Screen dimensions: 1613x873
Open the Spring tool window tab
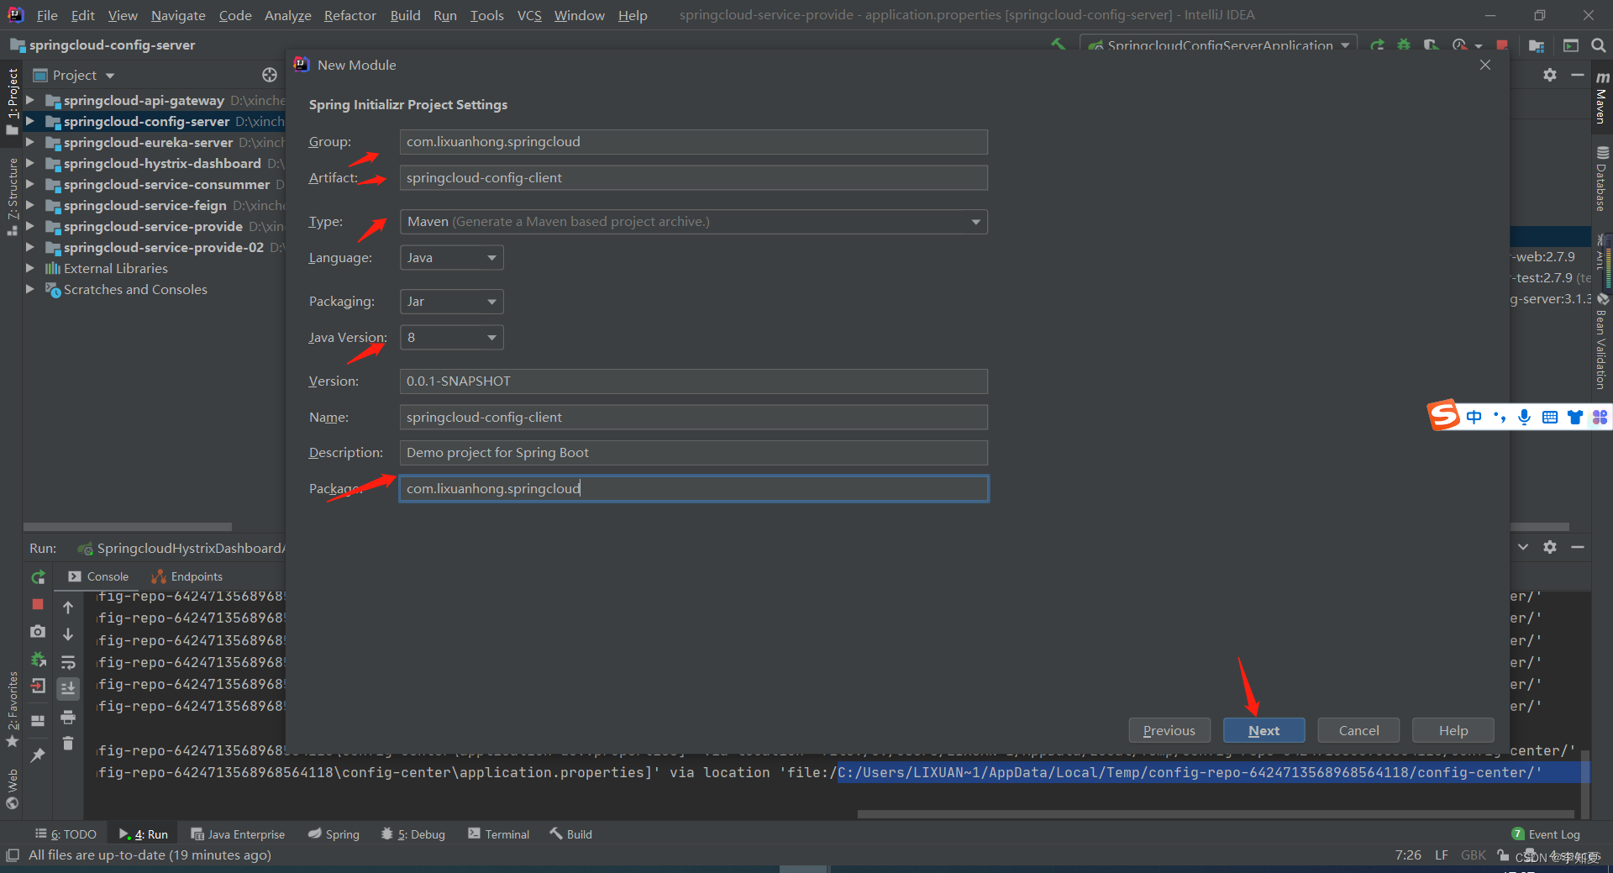pyautogui.click(x=334, y=834)
